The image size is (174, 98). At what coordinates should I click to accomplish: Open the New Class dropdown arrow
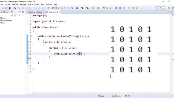click(101, 8)
